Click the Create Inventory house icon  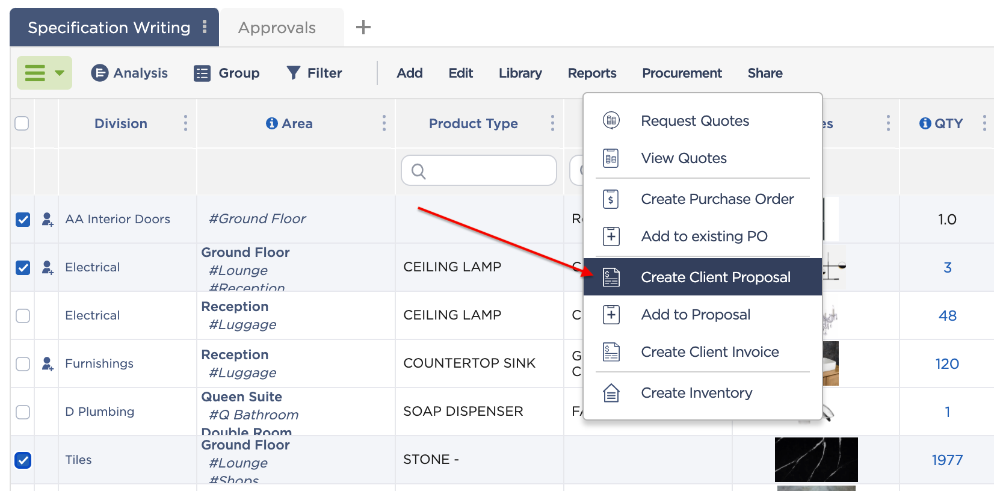tap(611, 393)
